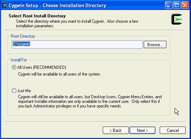Click the Just Me description paragraph
The image size is (191, 139).
[90, 101]
